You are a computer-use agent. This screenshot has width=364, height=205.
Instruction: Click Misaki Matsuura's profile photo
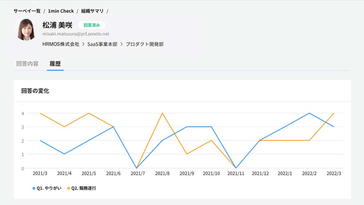point(26,29)
